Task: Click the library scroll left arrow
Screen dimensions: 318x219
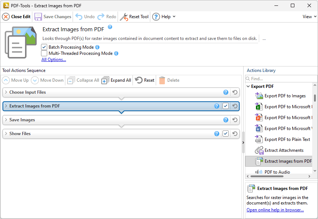Action: click(x=248, y=177)
